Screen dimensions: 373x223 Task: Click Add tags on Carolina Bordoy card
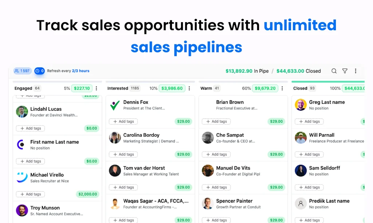coord(123,155)
